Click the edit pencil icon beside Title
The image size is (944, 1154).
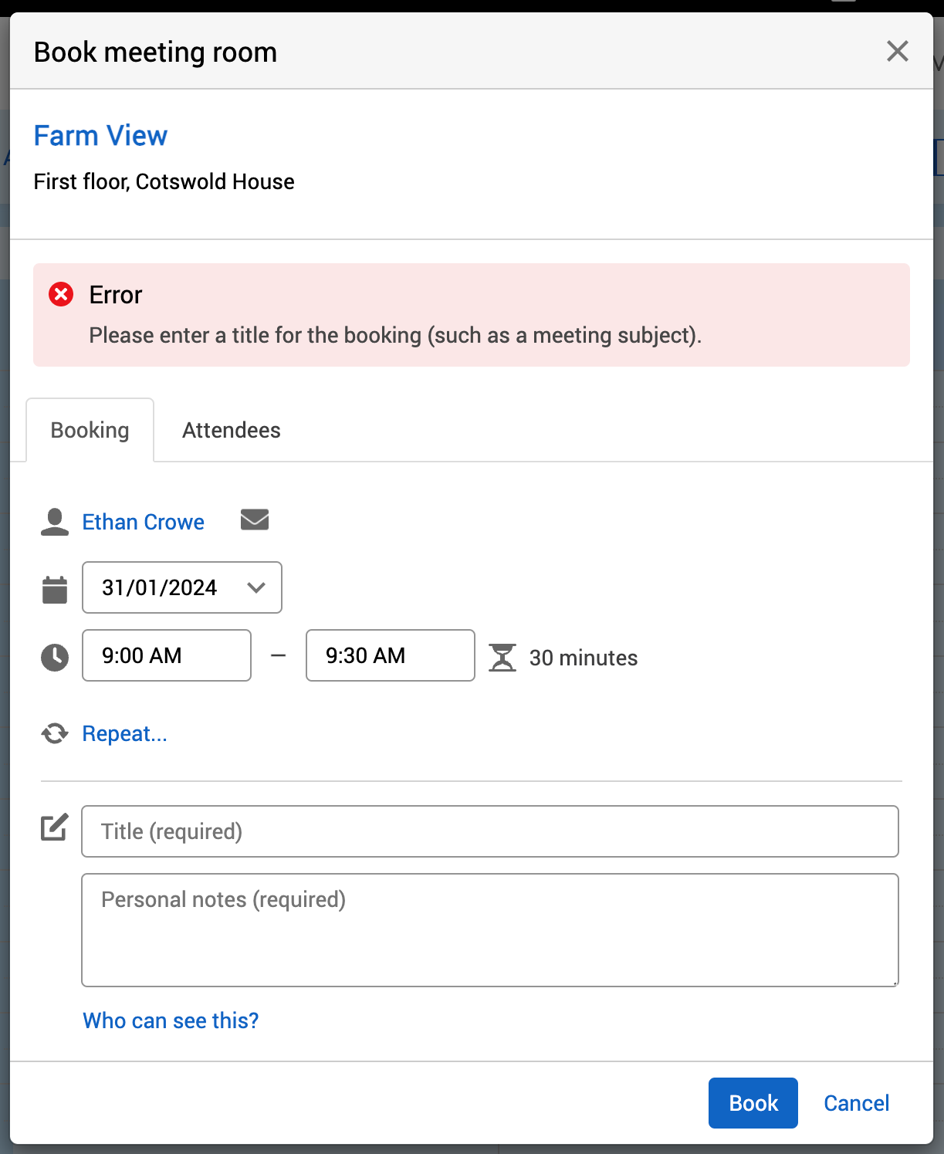(x=54, y=827)
